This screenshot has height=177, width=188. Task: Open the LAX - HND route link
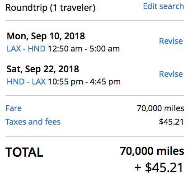[x=26, y=49]
